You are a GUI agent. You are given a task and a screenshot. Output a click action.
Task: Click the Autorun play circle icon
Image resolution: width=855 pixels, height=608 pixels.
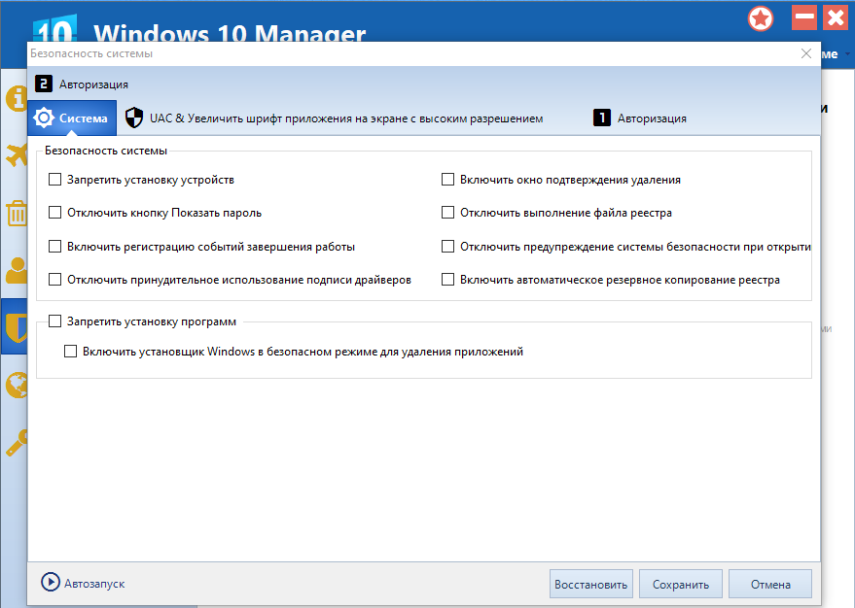pos(51,582)
